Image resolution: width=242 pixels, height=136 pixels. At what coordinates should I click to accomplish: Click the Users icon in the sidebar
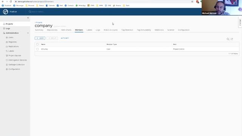pos(7,37)
